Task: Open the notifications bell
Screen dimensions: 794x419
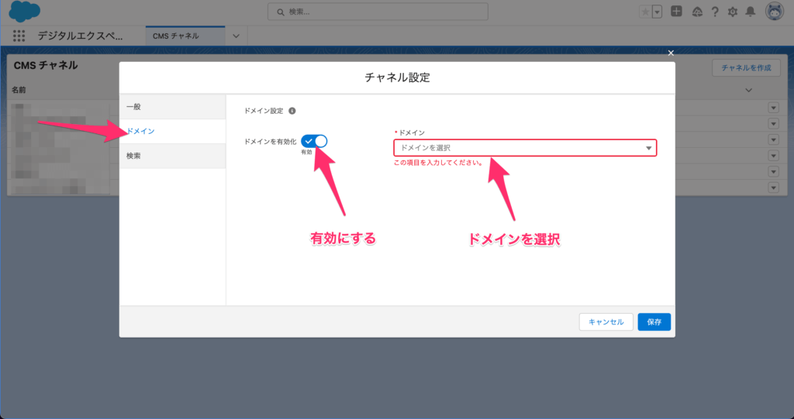Action: pyautogui.click(x=750, y=12)
